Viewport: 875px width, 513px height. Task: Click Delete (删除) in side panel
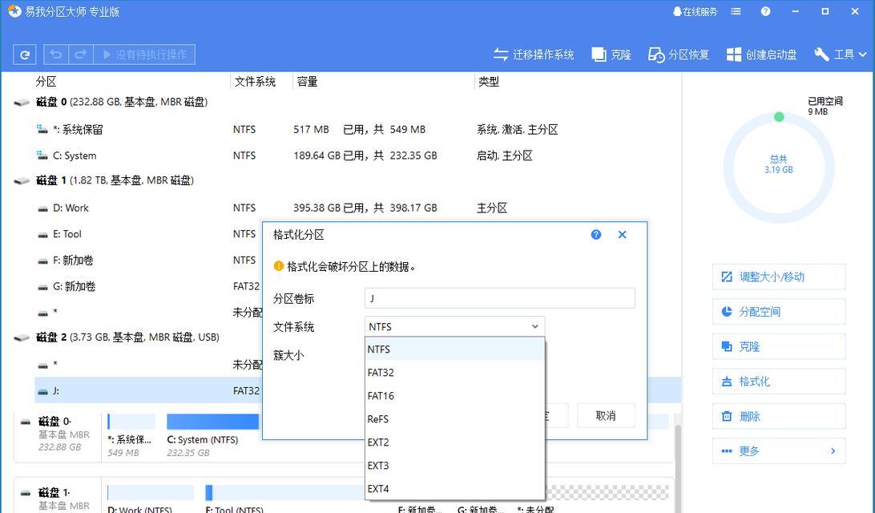(779, 416)
